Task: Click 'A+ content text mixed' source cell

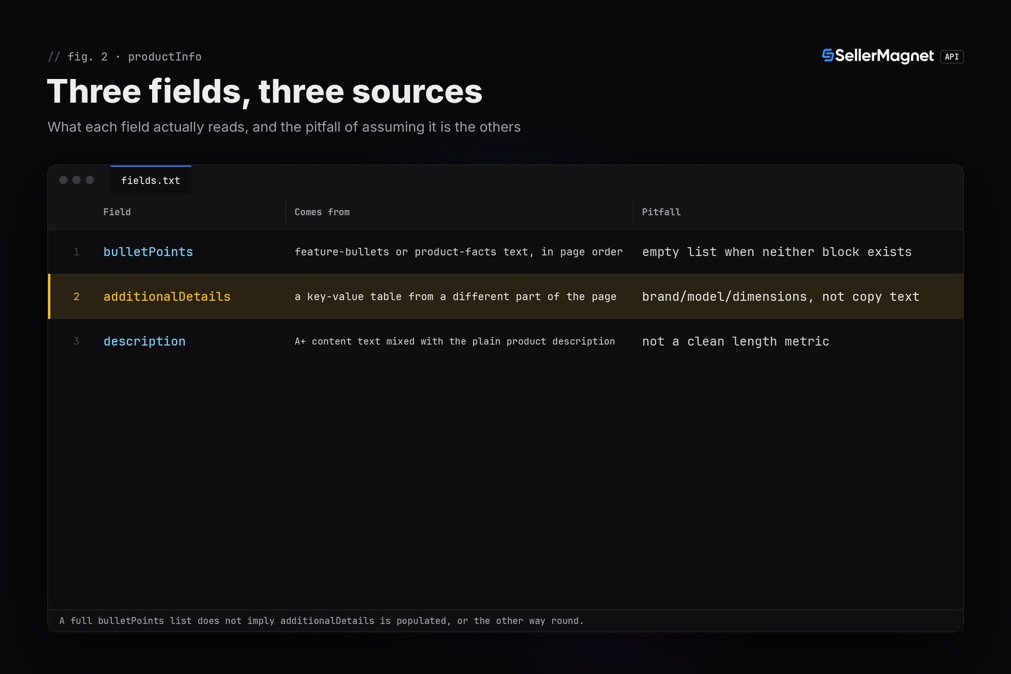Action: pyautogui.click(x=455, y=342)
